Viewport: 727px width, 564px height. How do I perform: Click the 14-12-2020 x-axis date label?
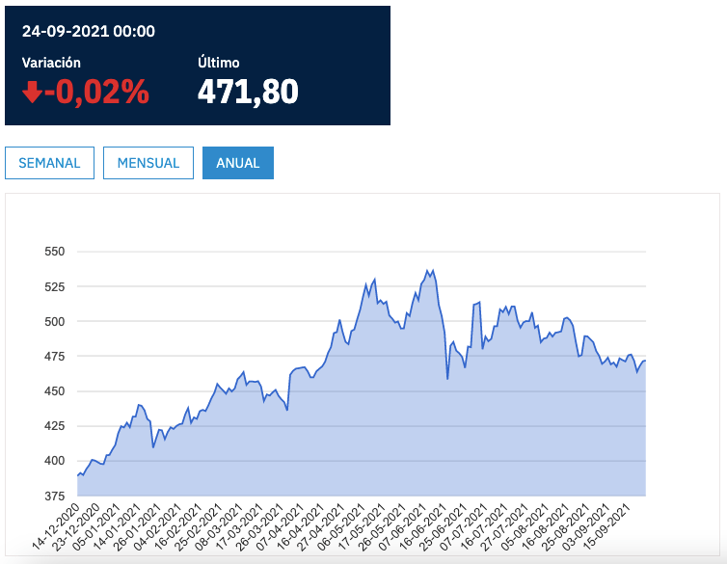56,526
